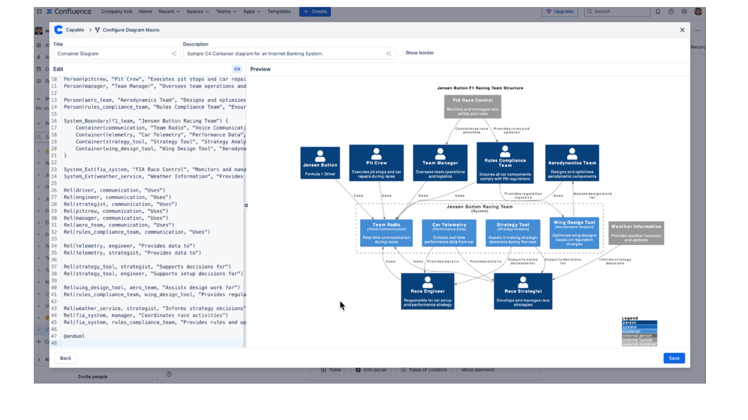
Task: Click the Team Radio container in preview
Action: coord(386,233)
